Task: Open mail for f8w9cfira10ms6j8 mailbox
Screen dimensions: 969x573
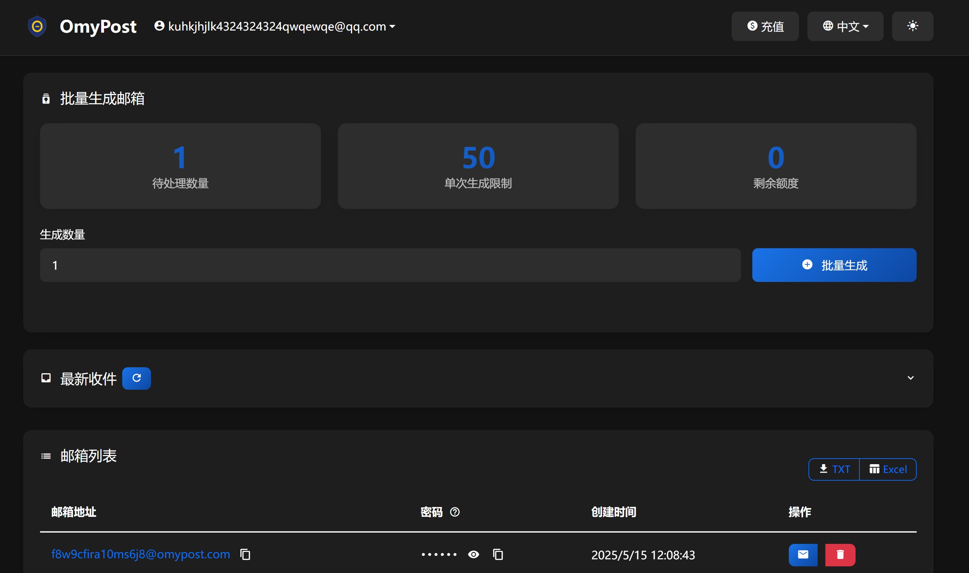Action: click(803, 555)
